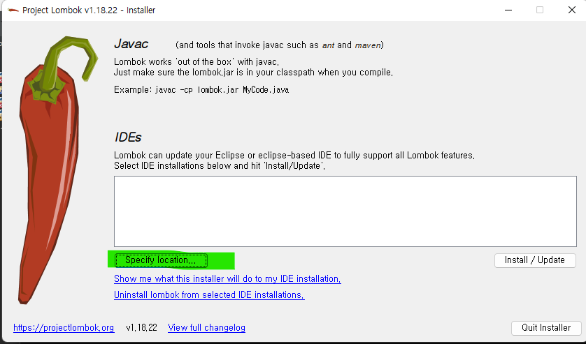
Task: Click the italic word 'maven' in Javac description
Action: 367,45
